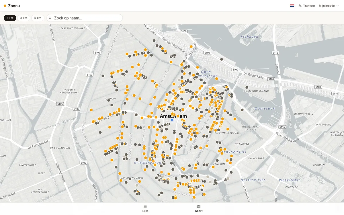Switch to the Kaart tab

199,209
